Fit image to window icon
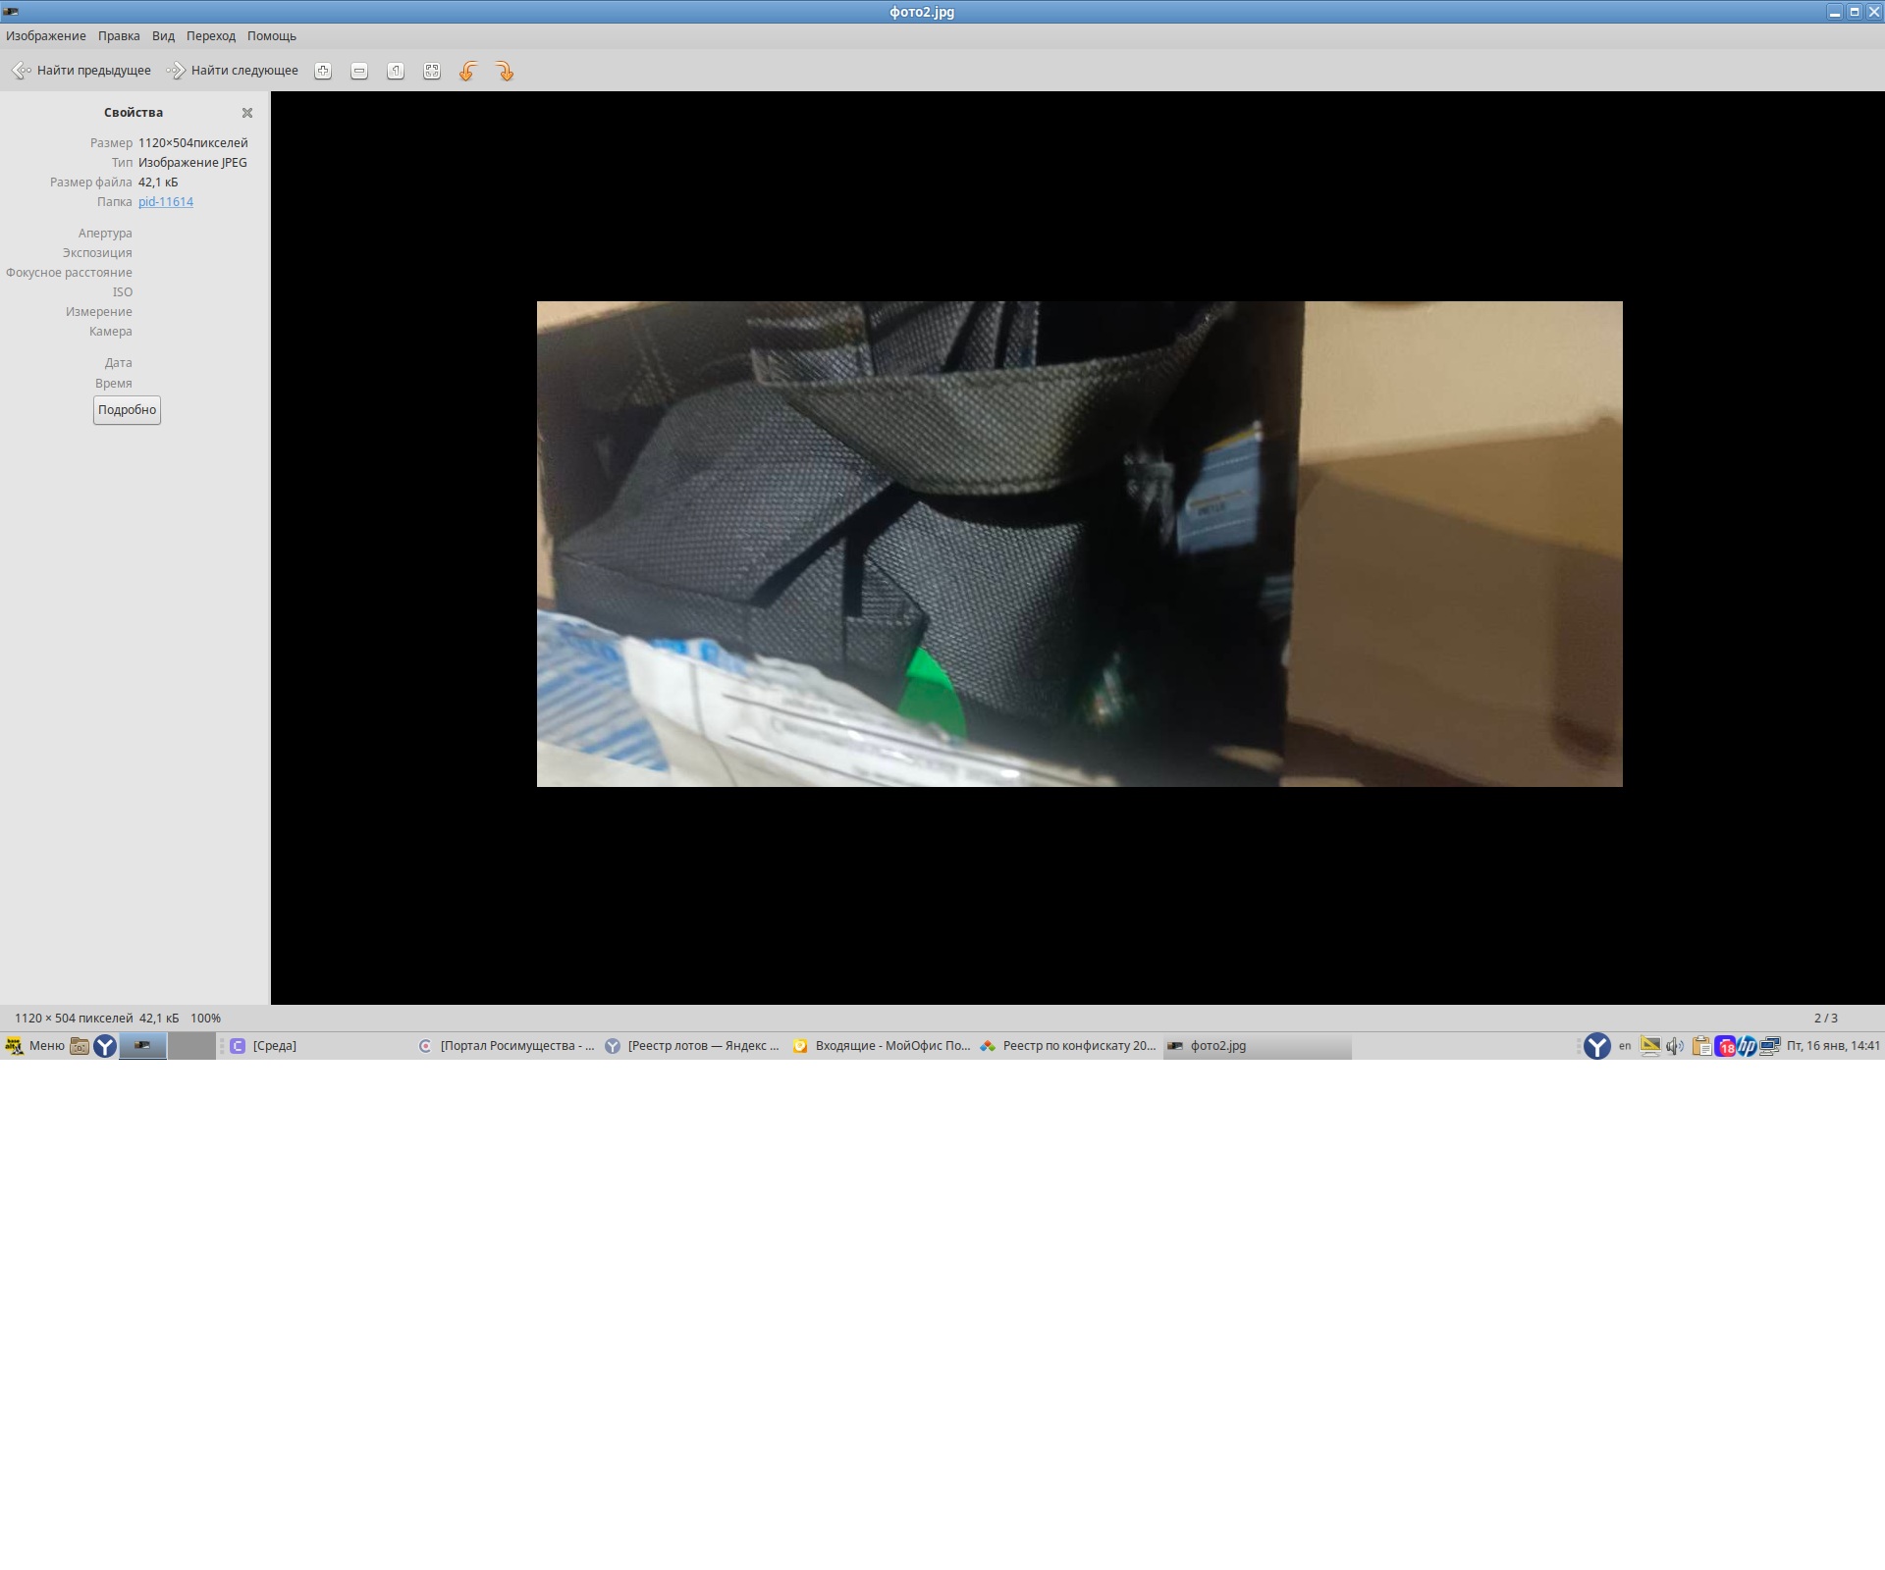The image size is (1885, 1570). click(432, 71)
